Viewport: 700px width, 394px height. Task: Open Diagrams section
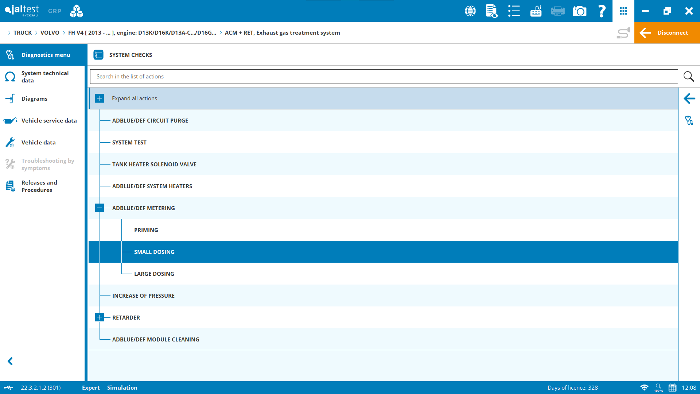42,98
